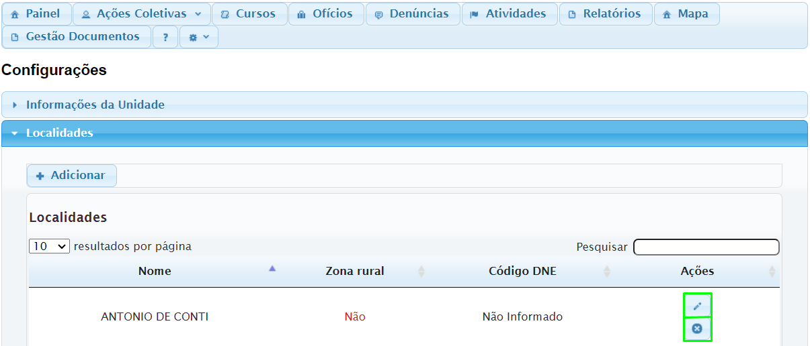
Task: Sort table by Nome column
Action: pyautogui.click(x=155, y=272)
